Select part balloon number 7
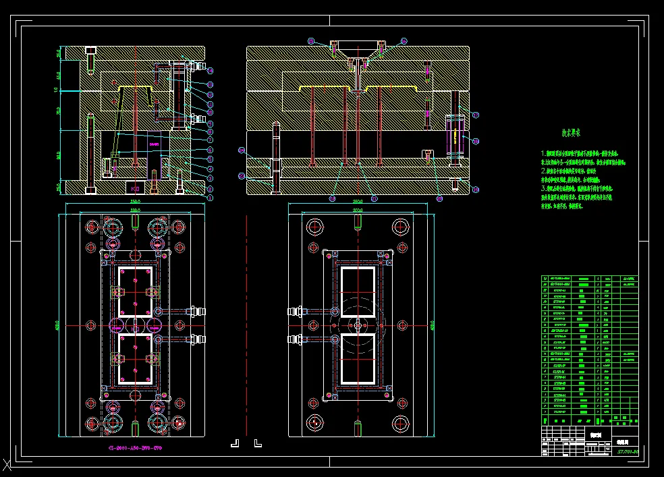This screenshot has width=664, height=477. pyautogui.click(x=211, y=140)
